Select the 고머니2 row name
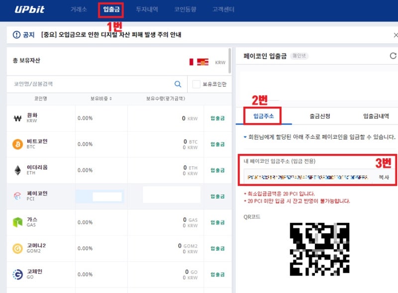 (36, 245)
